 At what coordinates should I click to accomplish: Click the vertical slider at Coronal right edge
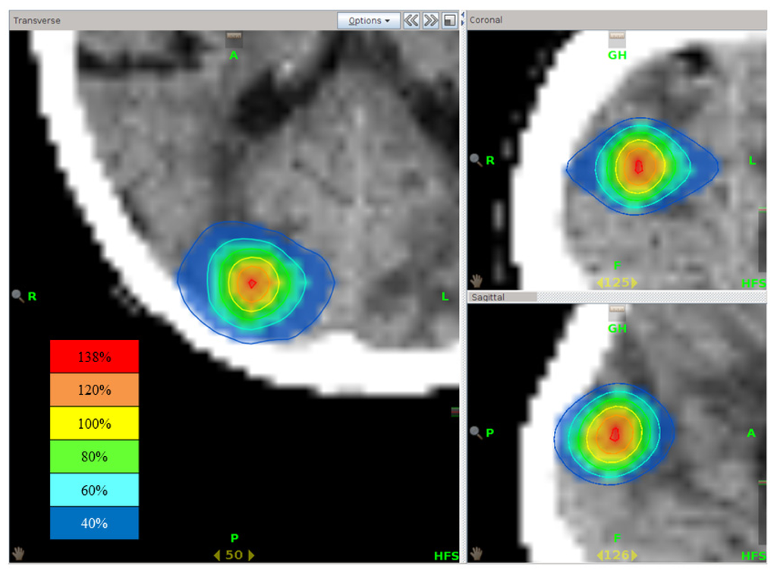762,240
